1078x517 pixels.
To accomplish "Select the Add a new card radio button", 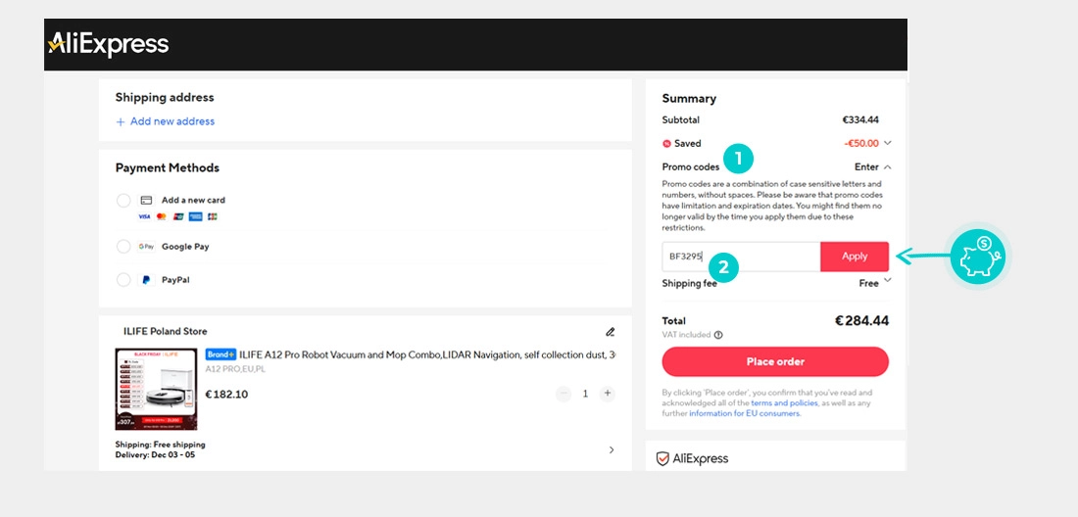I will tap(123, 201).
